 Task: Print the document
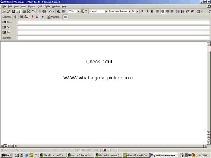tap(24, 12)
